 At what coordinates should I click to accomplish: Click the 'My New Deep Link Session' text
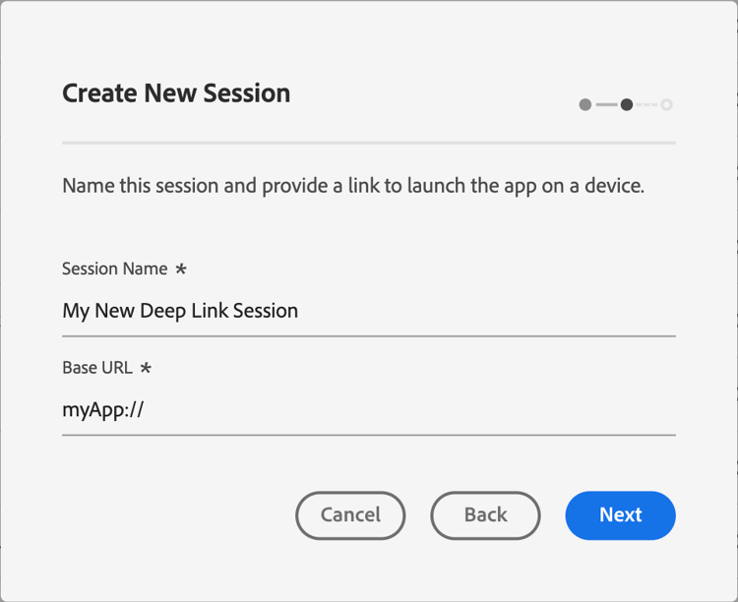[180, 312]
